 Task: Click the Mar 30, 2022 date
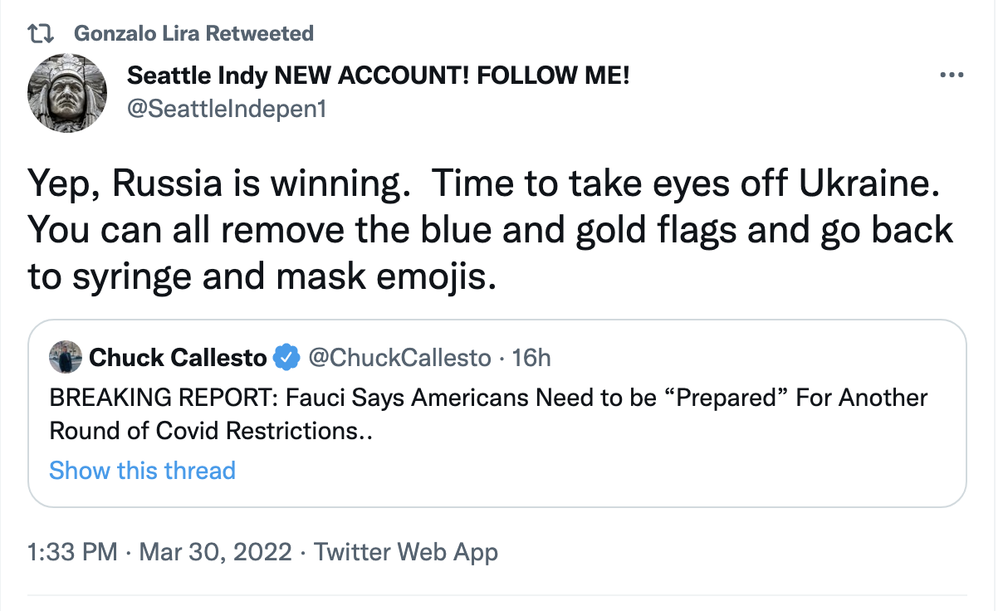point(216,552)
